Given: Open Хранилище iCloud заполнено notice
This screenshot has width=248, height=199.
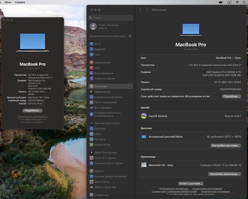Looking at the screenshot, I should [x=111, y=36].
